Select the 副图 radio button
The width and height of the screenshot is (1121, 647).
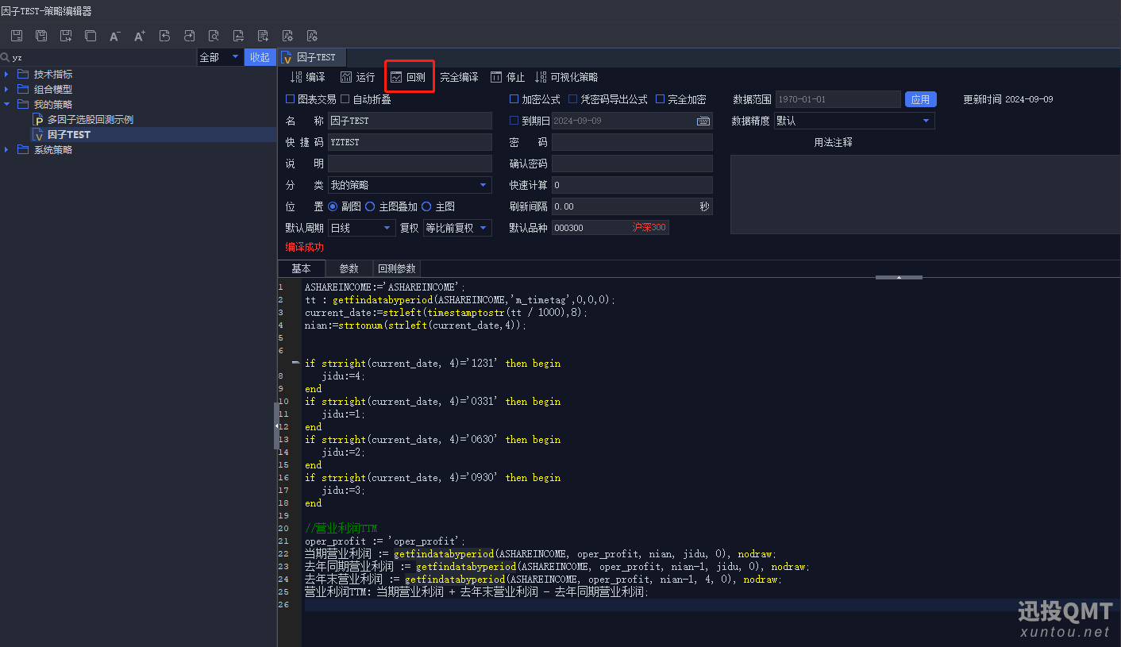pyautogui.click(x=333, y=206)
